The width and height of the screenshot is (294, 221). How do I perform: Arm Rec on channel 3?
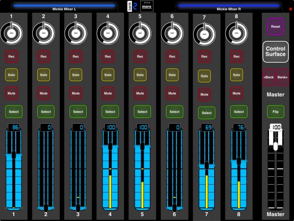pyautogui.click(x=76, y=56)
